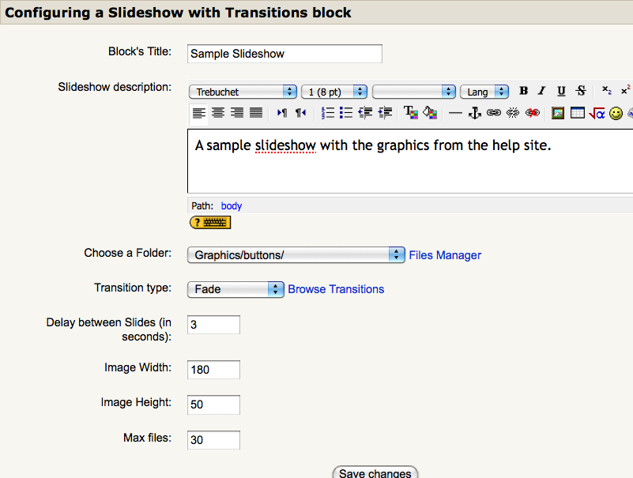Change the font size from 1 (8 pt)
The height and width of the screenshot is (478, 633).
332,91
